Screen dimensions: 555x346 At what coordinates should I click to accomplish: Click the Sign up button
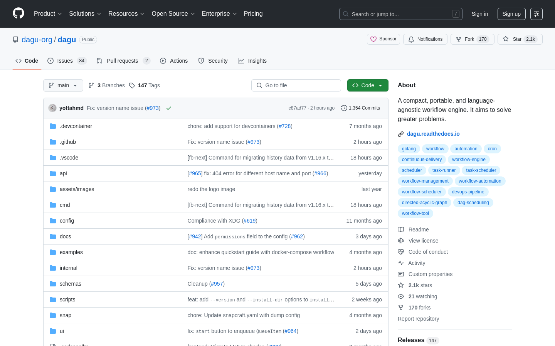coord(511,14)
